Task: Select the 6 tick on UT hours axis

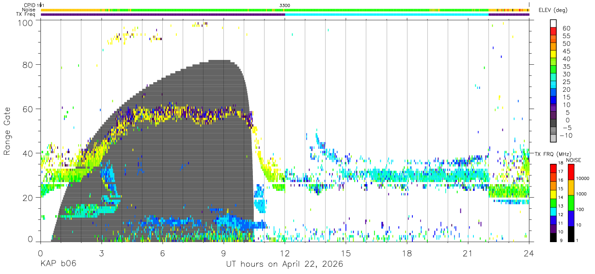Action: tap(163, 253)
